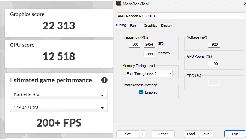
Task: Click the CPU score value 12 518
Action: pyautogui.click(x=59, y=56)
